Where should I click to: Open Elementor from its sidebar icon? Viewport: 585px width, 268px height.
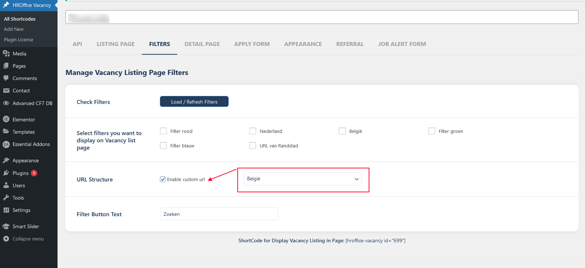coord(6,119)
